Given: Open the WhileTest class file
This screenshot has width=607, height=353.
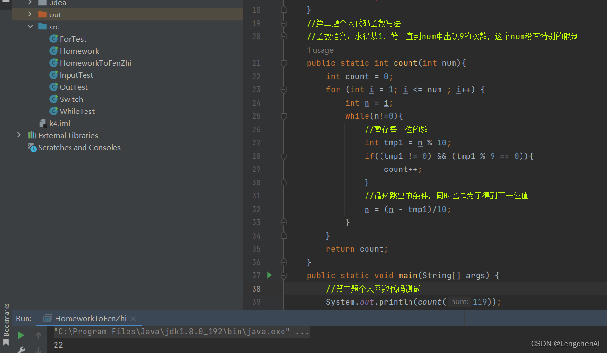Looking at the screenshot, I should point(77,111).
